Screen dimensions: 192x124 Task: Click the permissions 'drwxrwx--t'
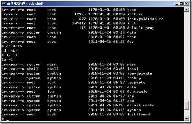(13, 64)
